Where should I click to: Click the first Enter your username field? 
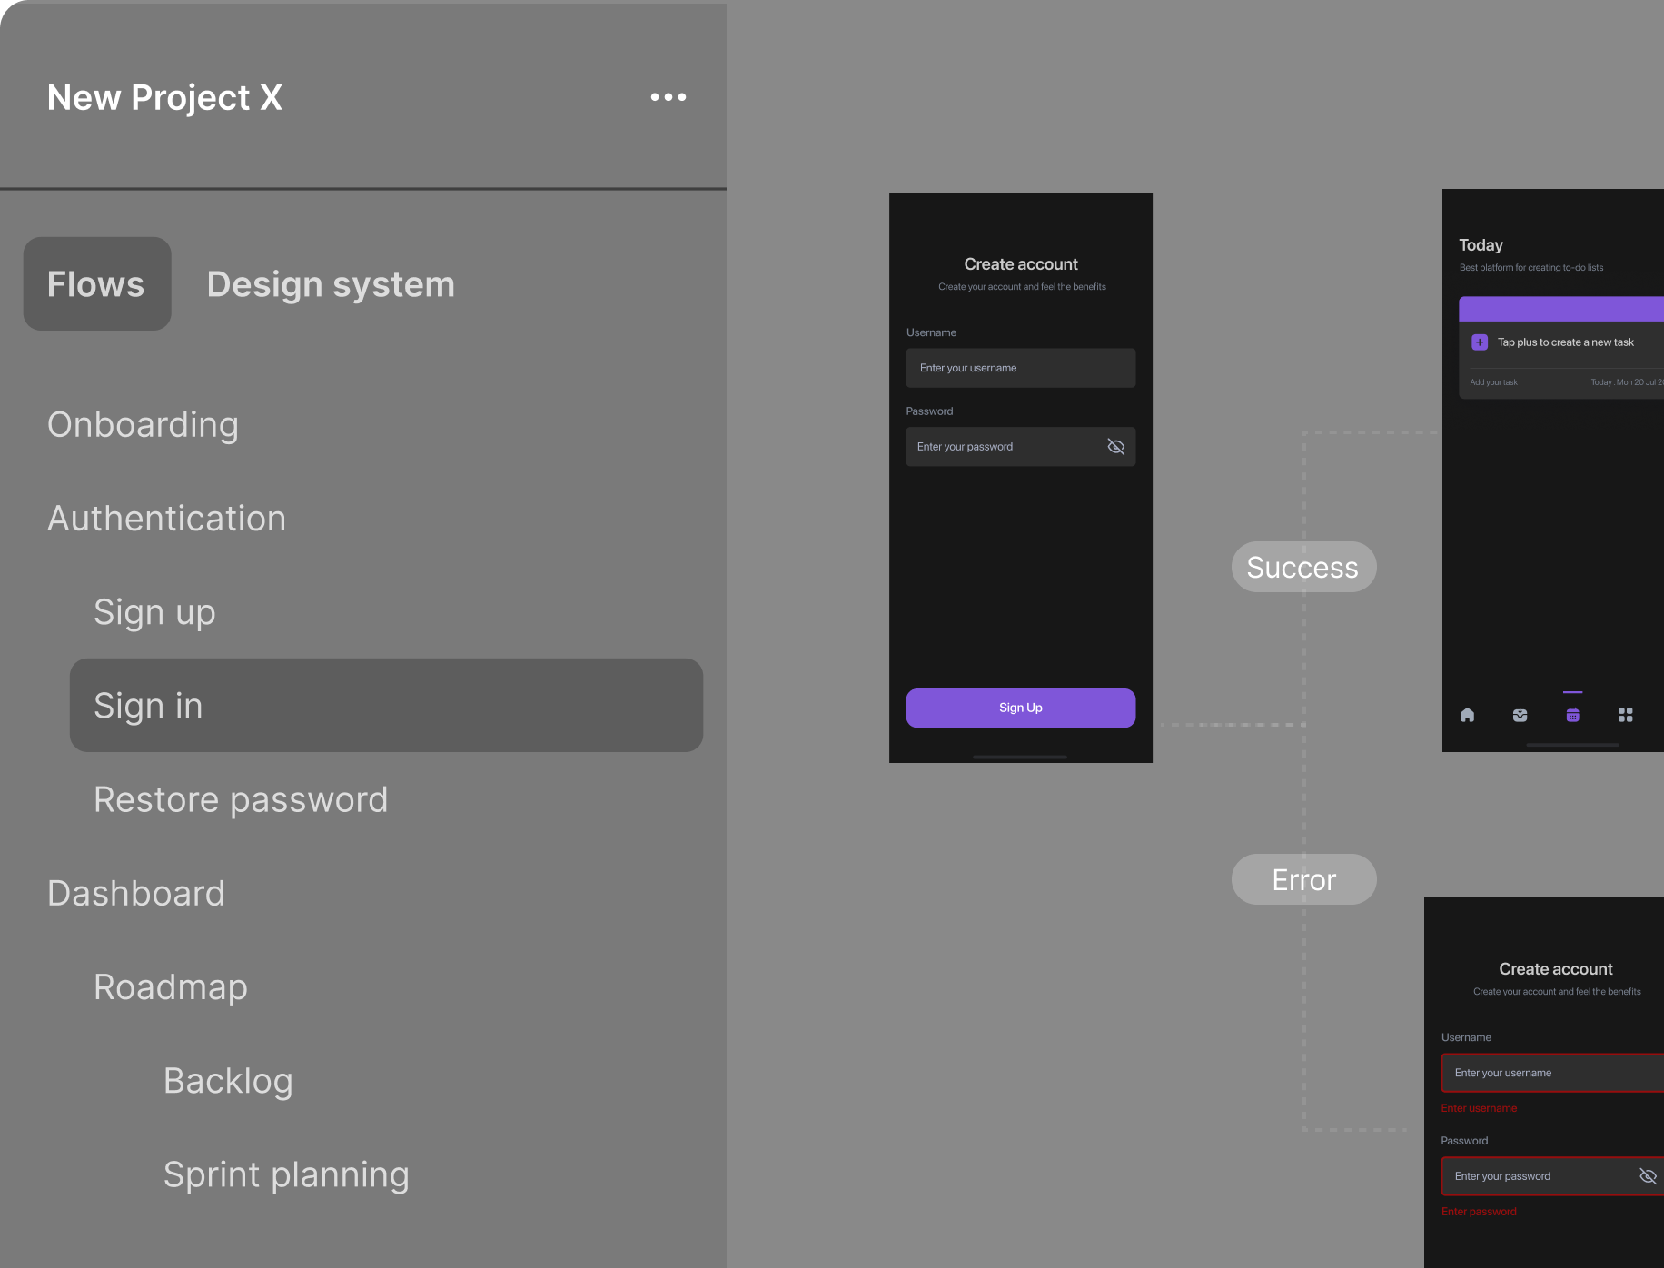click(1020, 368)
